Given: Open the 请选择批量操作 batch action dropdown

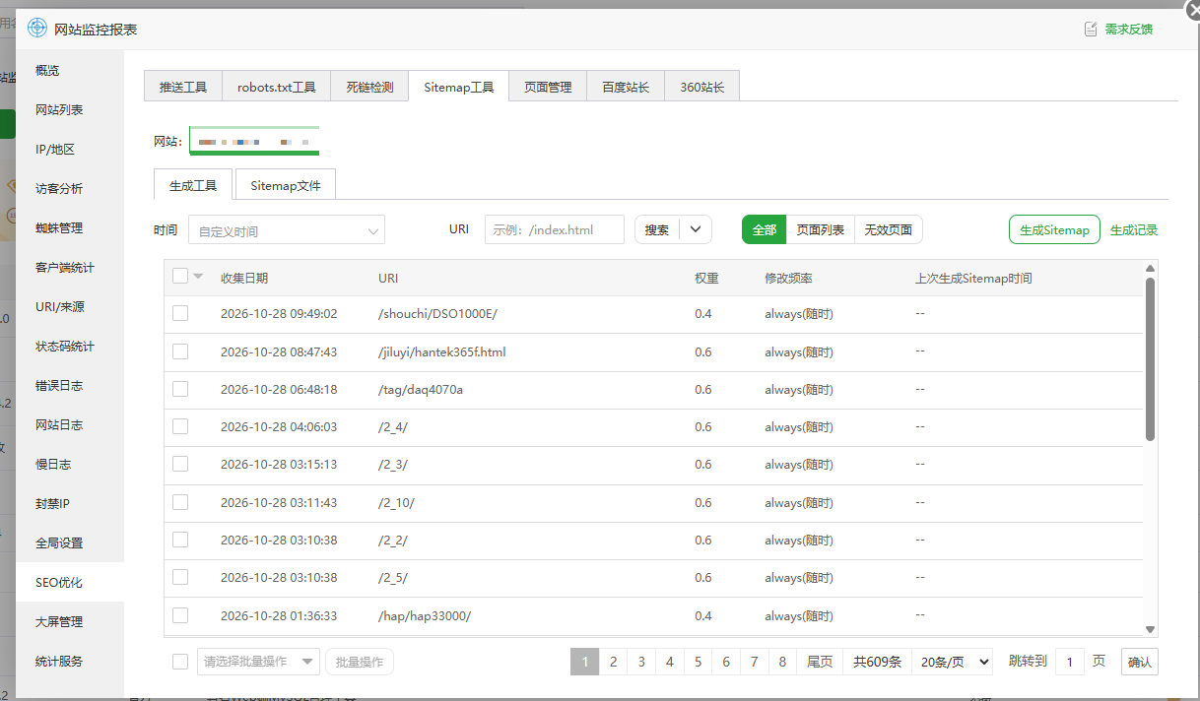Looking at the screenshot, I should (x=258, y=662).
